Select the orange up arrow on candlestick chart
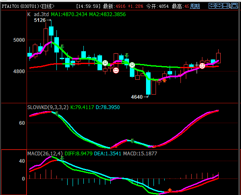Screen dimensions: 241x195 pyautogui.click(x=164, y=81)
